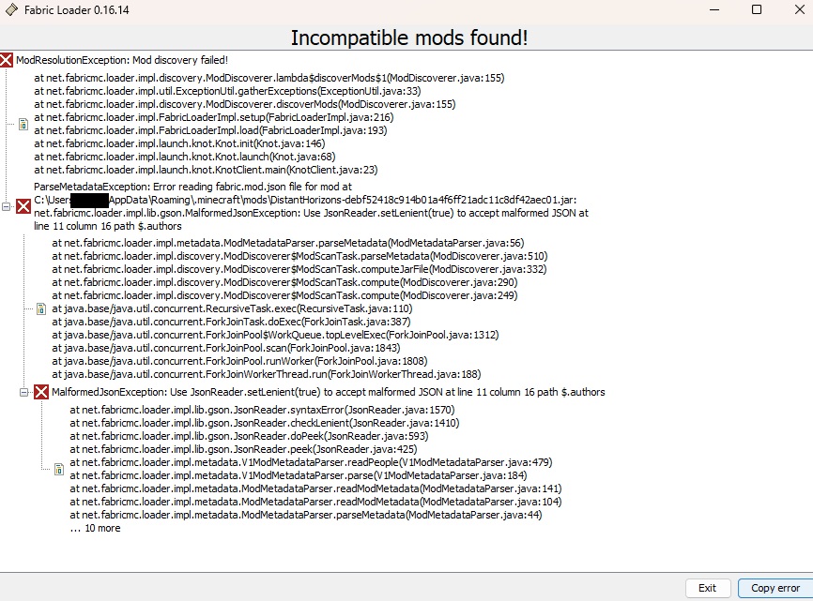The height and width of the screenshot is (601, 813).
Task: Collapse the ParseMetadataException tree node
Action: click(x=6, y=206)
